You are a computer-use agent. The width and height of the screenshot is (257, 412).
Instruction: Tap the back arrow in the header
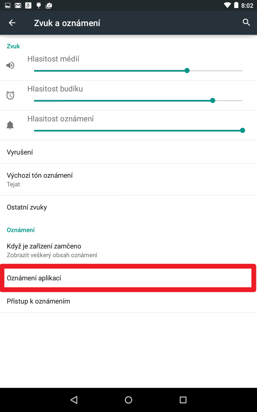tap(12, 23)
